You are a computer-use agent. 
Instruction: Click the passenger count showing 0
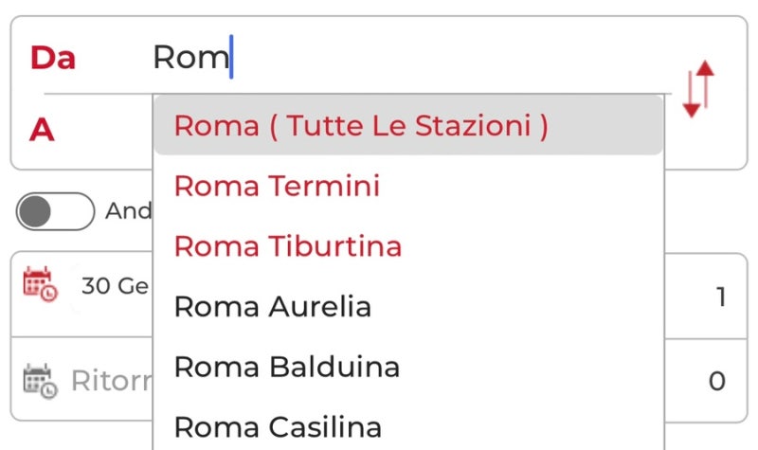(x=717, y=381)
